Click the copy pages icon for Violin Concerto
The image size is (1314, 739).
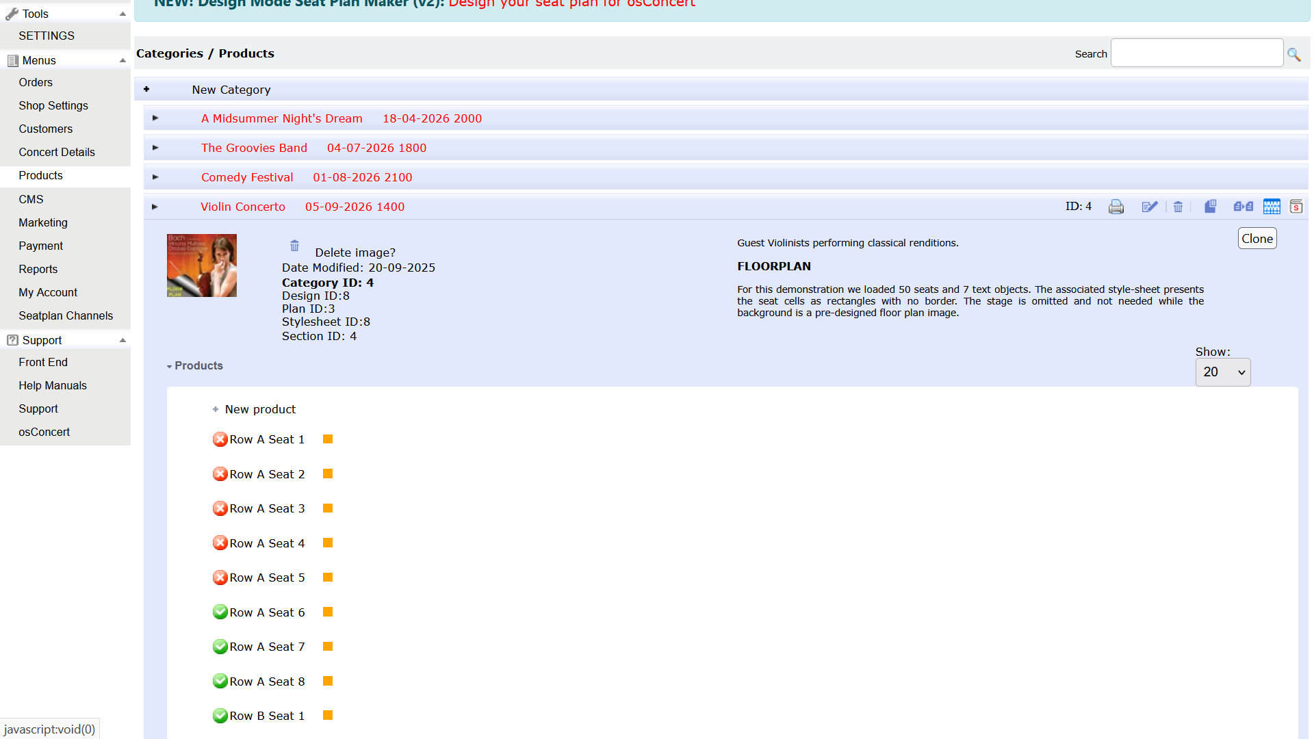pos(1210,206)
